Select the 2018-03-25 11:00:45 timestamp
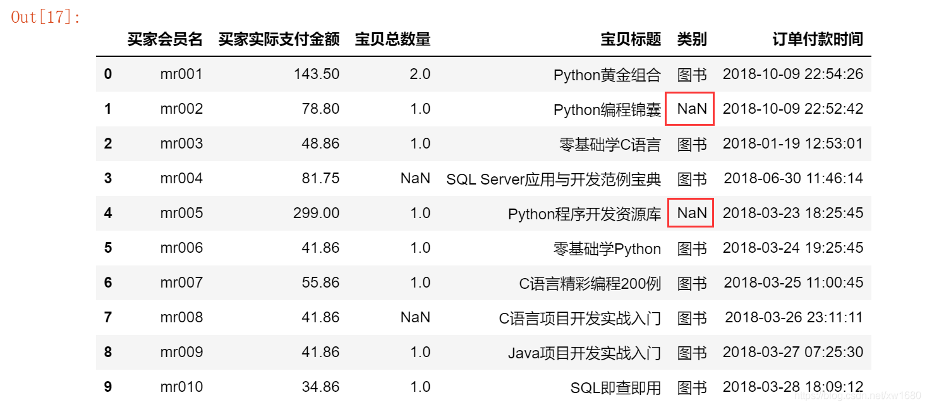Viewport: 927px width, 407px height. click(x=794, y=282)
